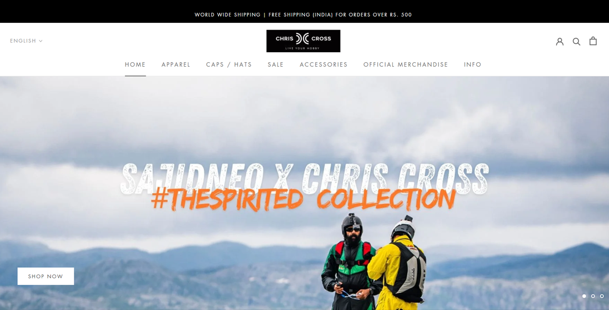Select the first slideshow dot
The height and width of the screenshot is (310, 609).
[x=584, y=296]
